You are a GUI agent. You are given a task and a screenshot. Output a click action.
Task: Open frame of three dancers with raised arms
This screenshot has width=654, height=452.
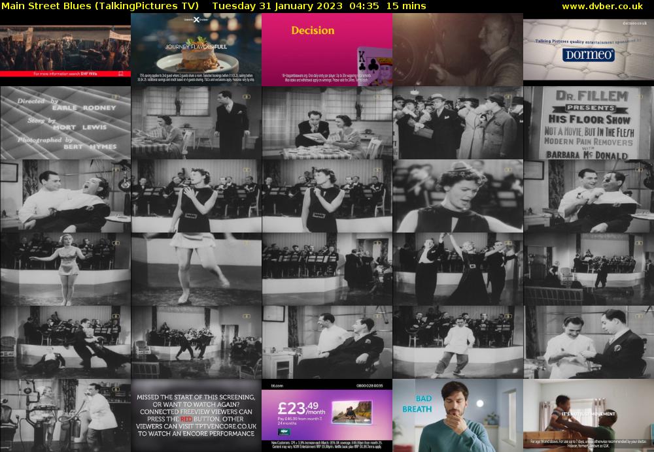pyautogui.click(x=458, y=269)
